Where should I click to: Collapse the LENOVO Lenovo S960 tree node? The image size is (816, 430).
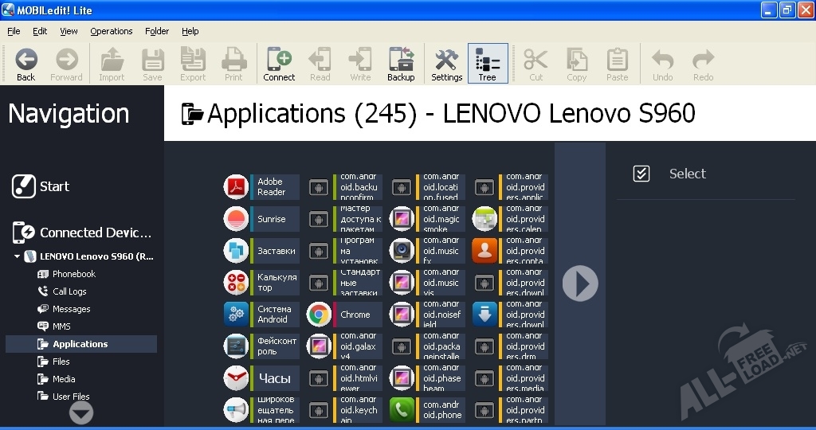point(18,256)
